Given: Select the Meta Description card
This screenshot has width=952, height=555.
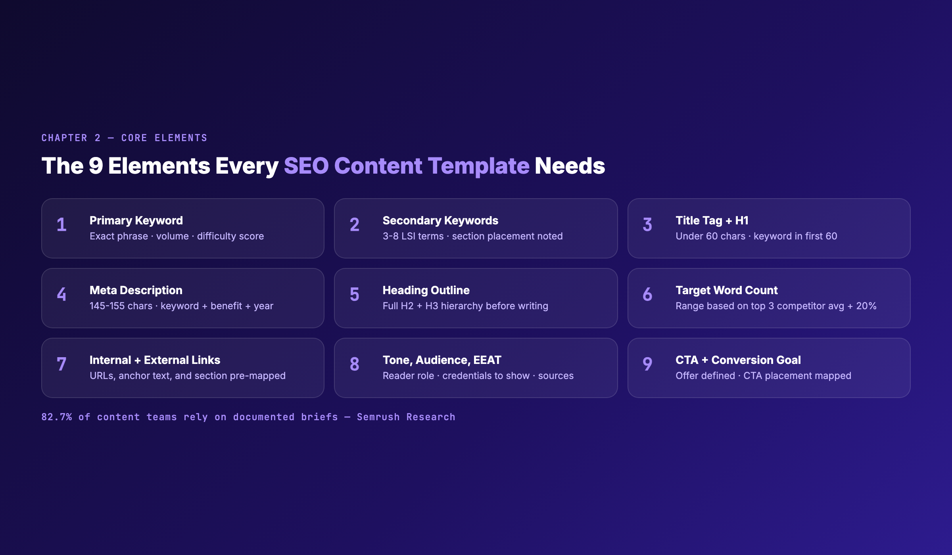Looking at the screenshot, I should (x=182, y=298).
